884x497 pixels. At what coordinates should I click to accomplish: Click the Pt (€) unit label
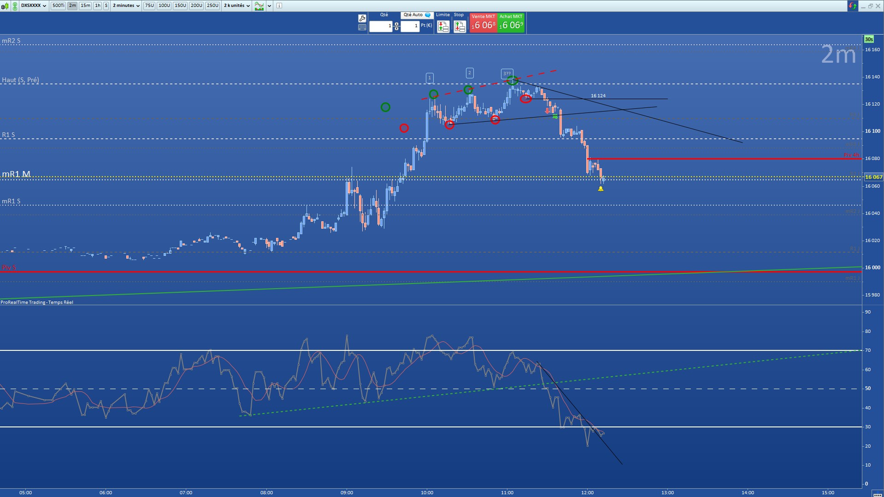click(x=426, y=25)
